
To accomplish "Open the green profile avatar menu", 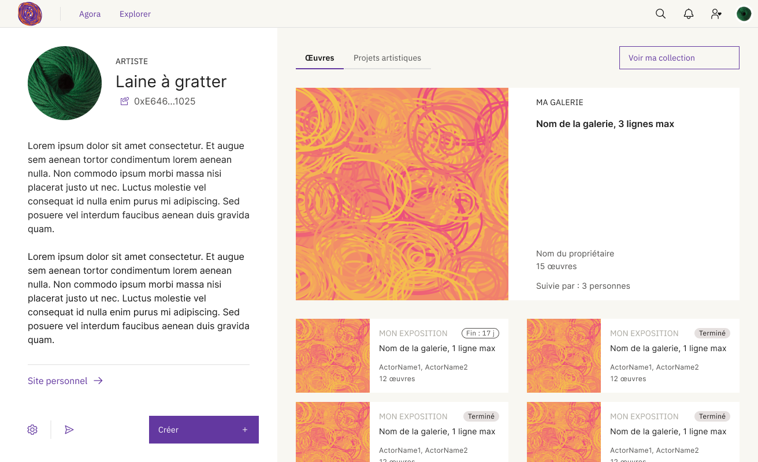I will (744, 13).
